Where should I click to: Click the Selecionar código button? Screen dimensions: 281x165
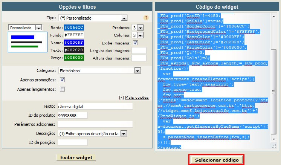(x=217, y=160)
